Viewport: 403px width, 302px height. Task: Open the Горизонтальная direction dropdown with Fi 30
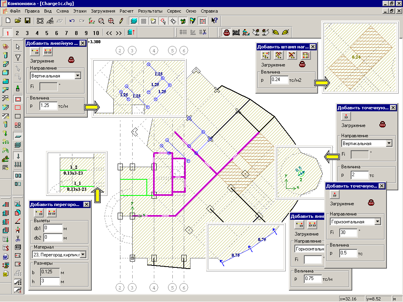coord(378,222)
